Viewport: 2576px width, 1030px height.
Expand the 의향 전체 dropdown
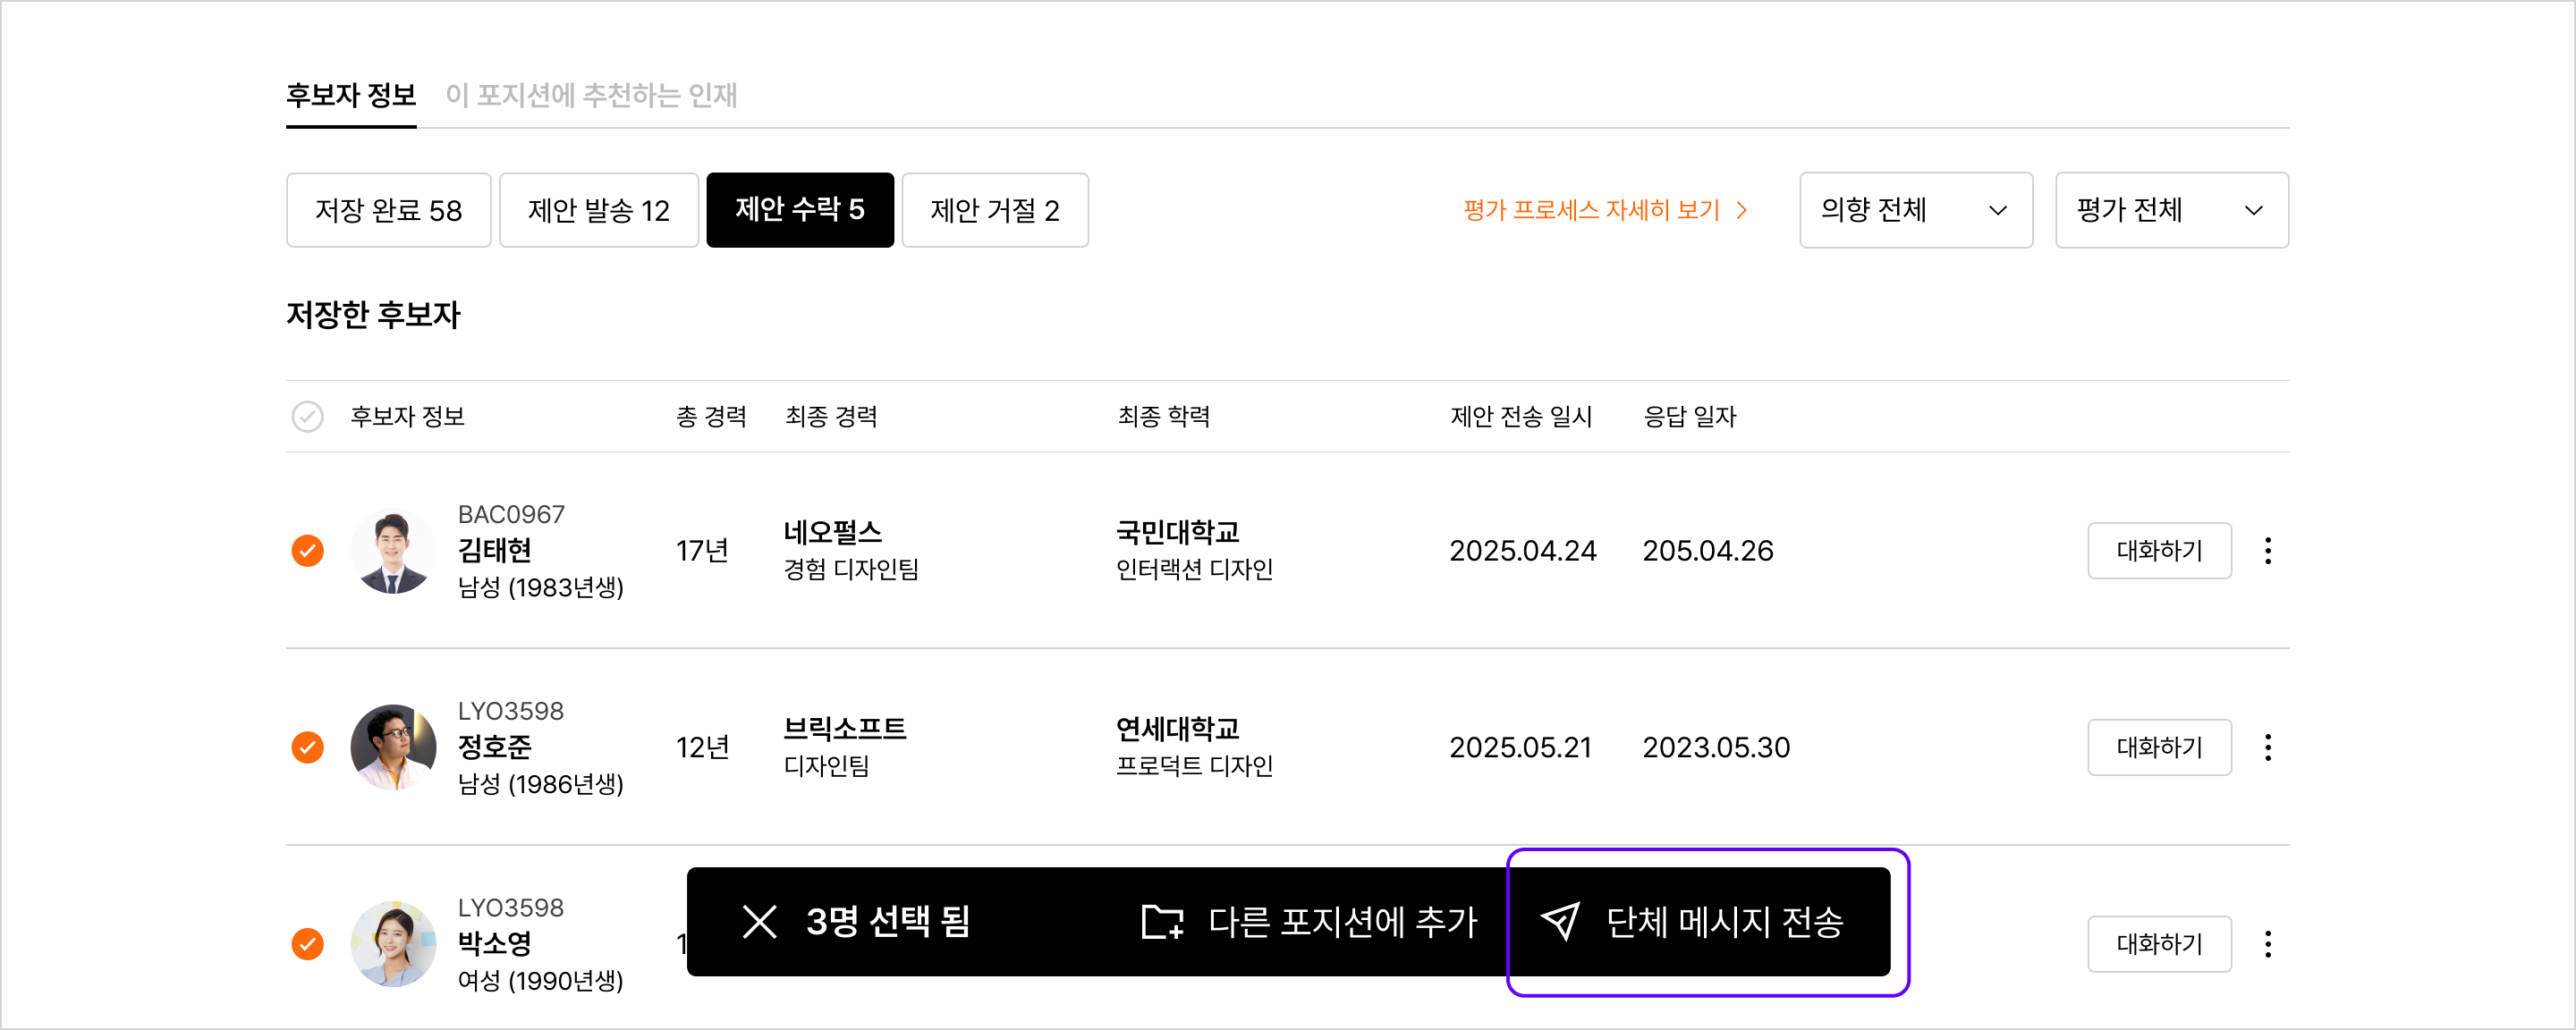point(1915,210)
